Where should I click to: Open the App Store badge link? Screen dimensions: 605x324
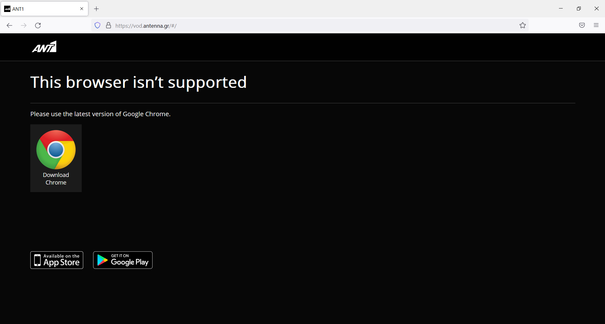56,260
